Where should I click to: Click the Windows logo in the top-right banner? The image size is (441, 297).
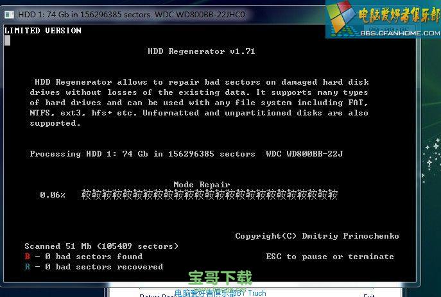(340, 19)
